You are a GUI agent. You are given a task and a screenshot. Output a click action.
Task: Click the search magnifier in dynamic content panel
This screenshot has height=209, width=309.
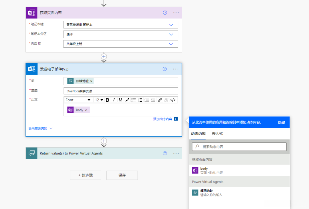click(x=197, y=146)
